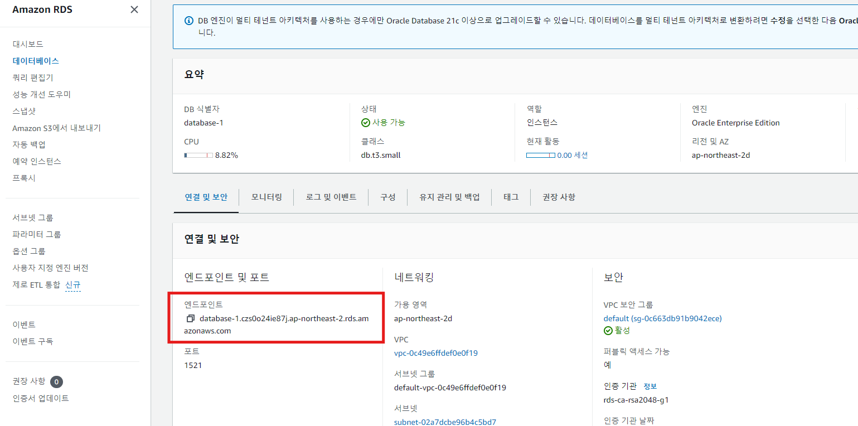858x426 pixels.
Task: Switch to 태그 tab
Action: pos(511,197)
